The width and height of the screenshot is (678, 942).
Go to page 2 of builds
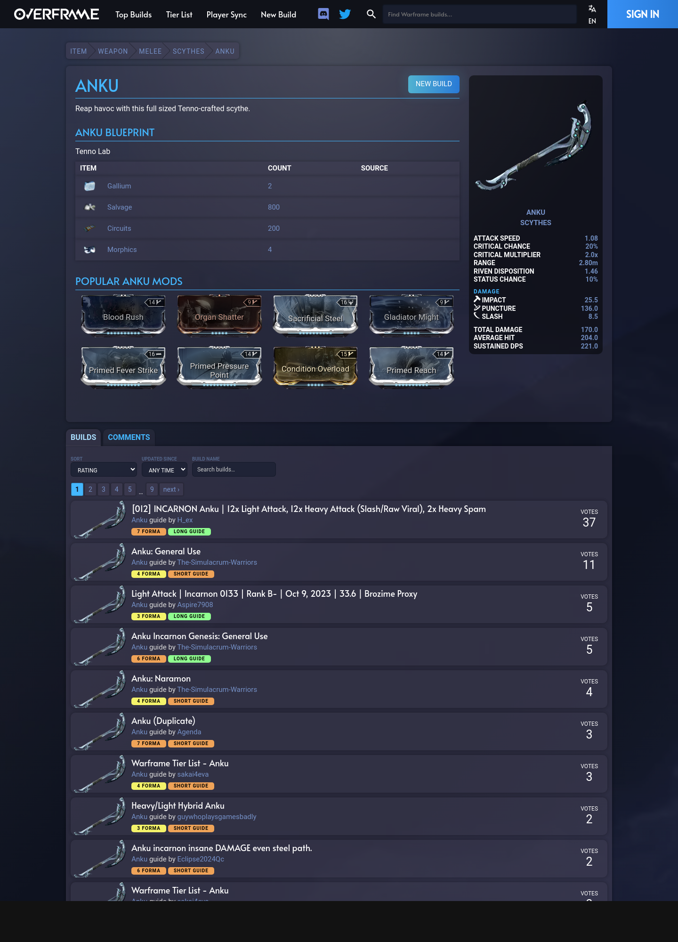coord(90,489)
